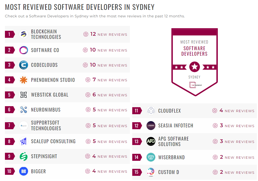Click the CodeClouds logo icon
This screenshot has height=181, width=258.
(23, 65)
